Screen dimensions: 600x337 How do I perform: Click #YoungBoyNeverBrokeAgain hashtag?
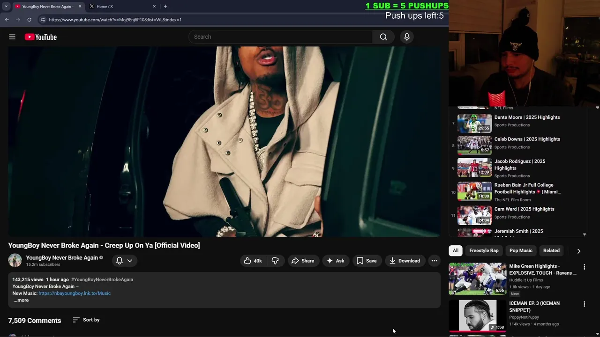102,279
